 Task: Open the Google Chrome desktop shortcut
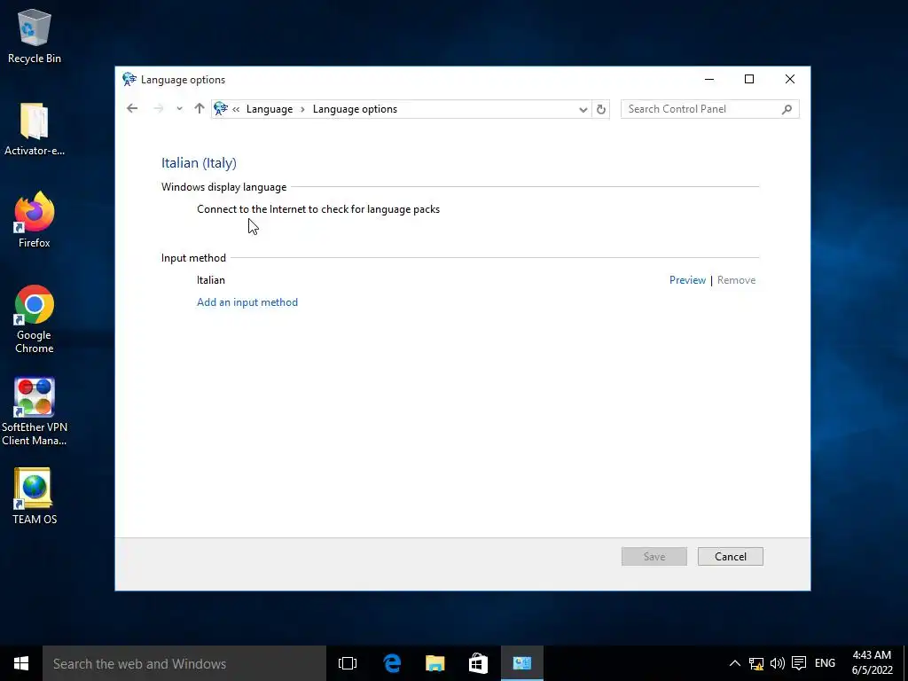[35, 318]
